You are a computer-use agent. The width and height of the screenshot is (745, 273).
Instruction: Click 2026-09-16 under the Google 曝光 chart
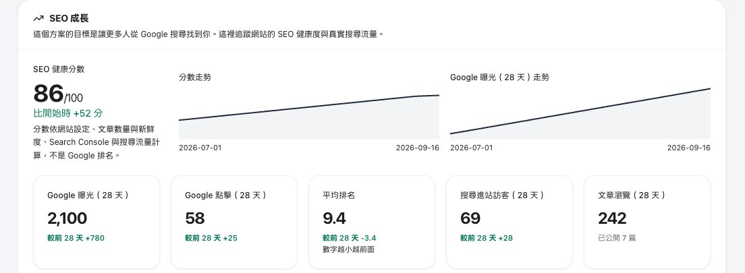[689, 148]
